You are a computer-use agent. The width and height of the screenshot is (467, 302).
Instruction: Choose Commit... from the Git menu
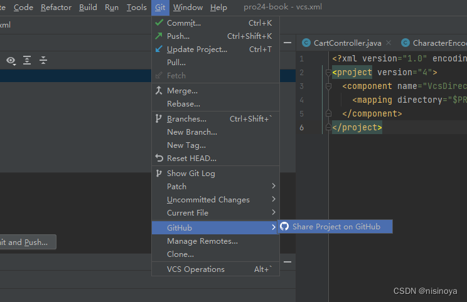pos(216,23)
